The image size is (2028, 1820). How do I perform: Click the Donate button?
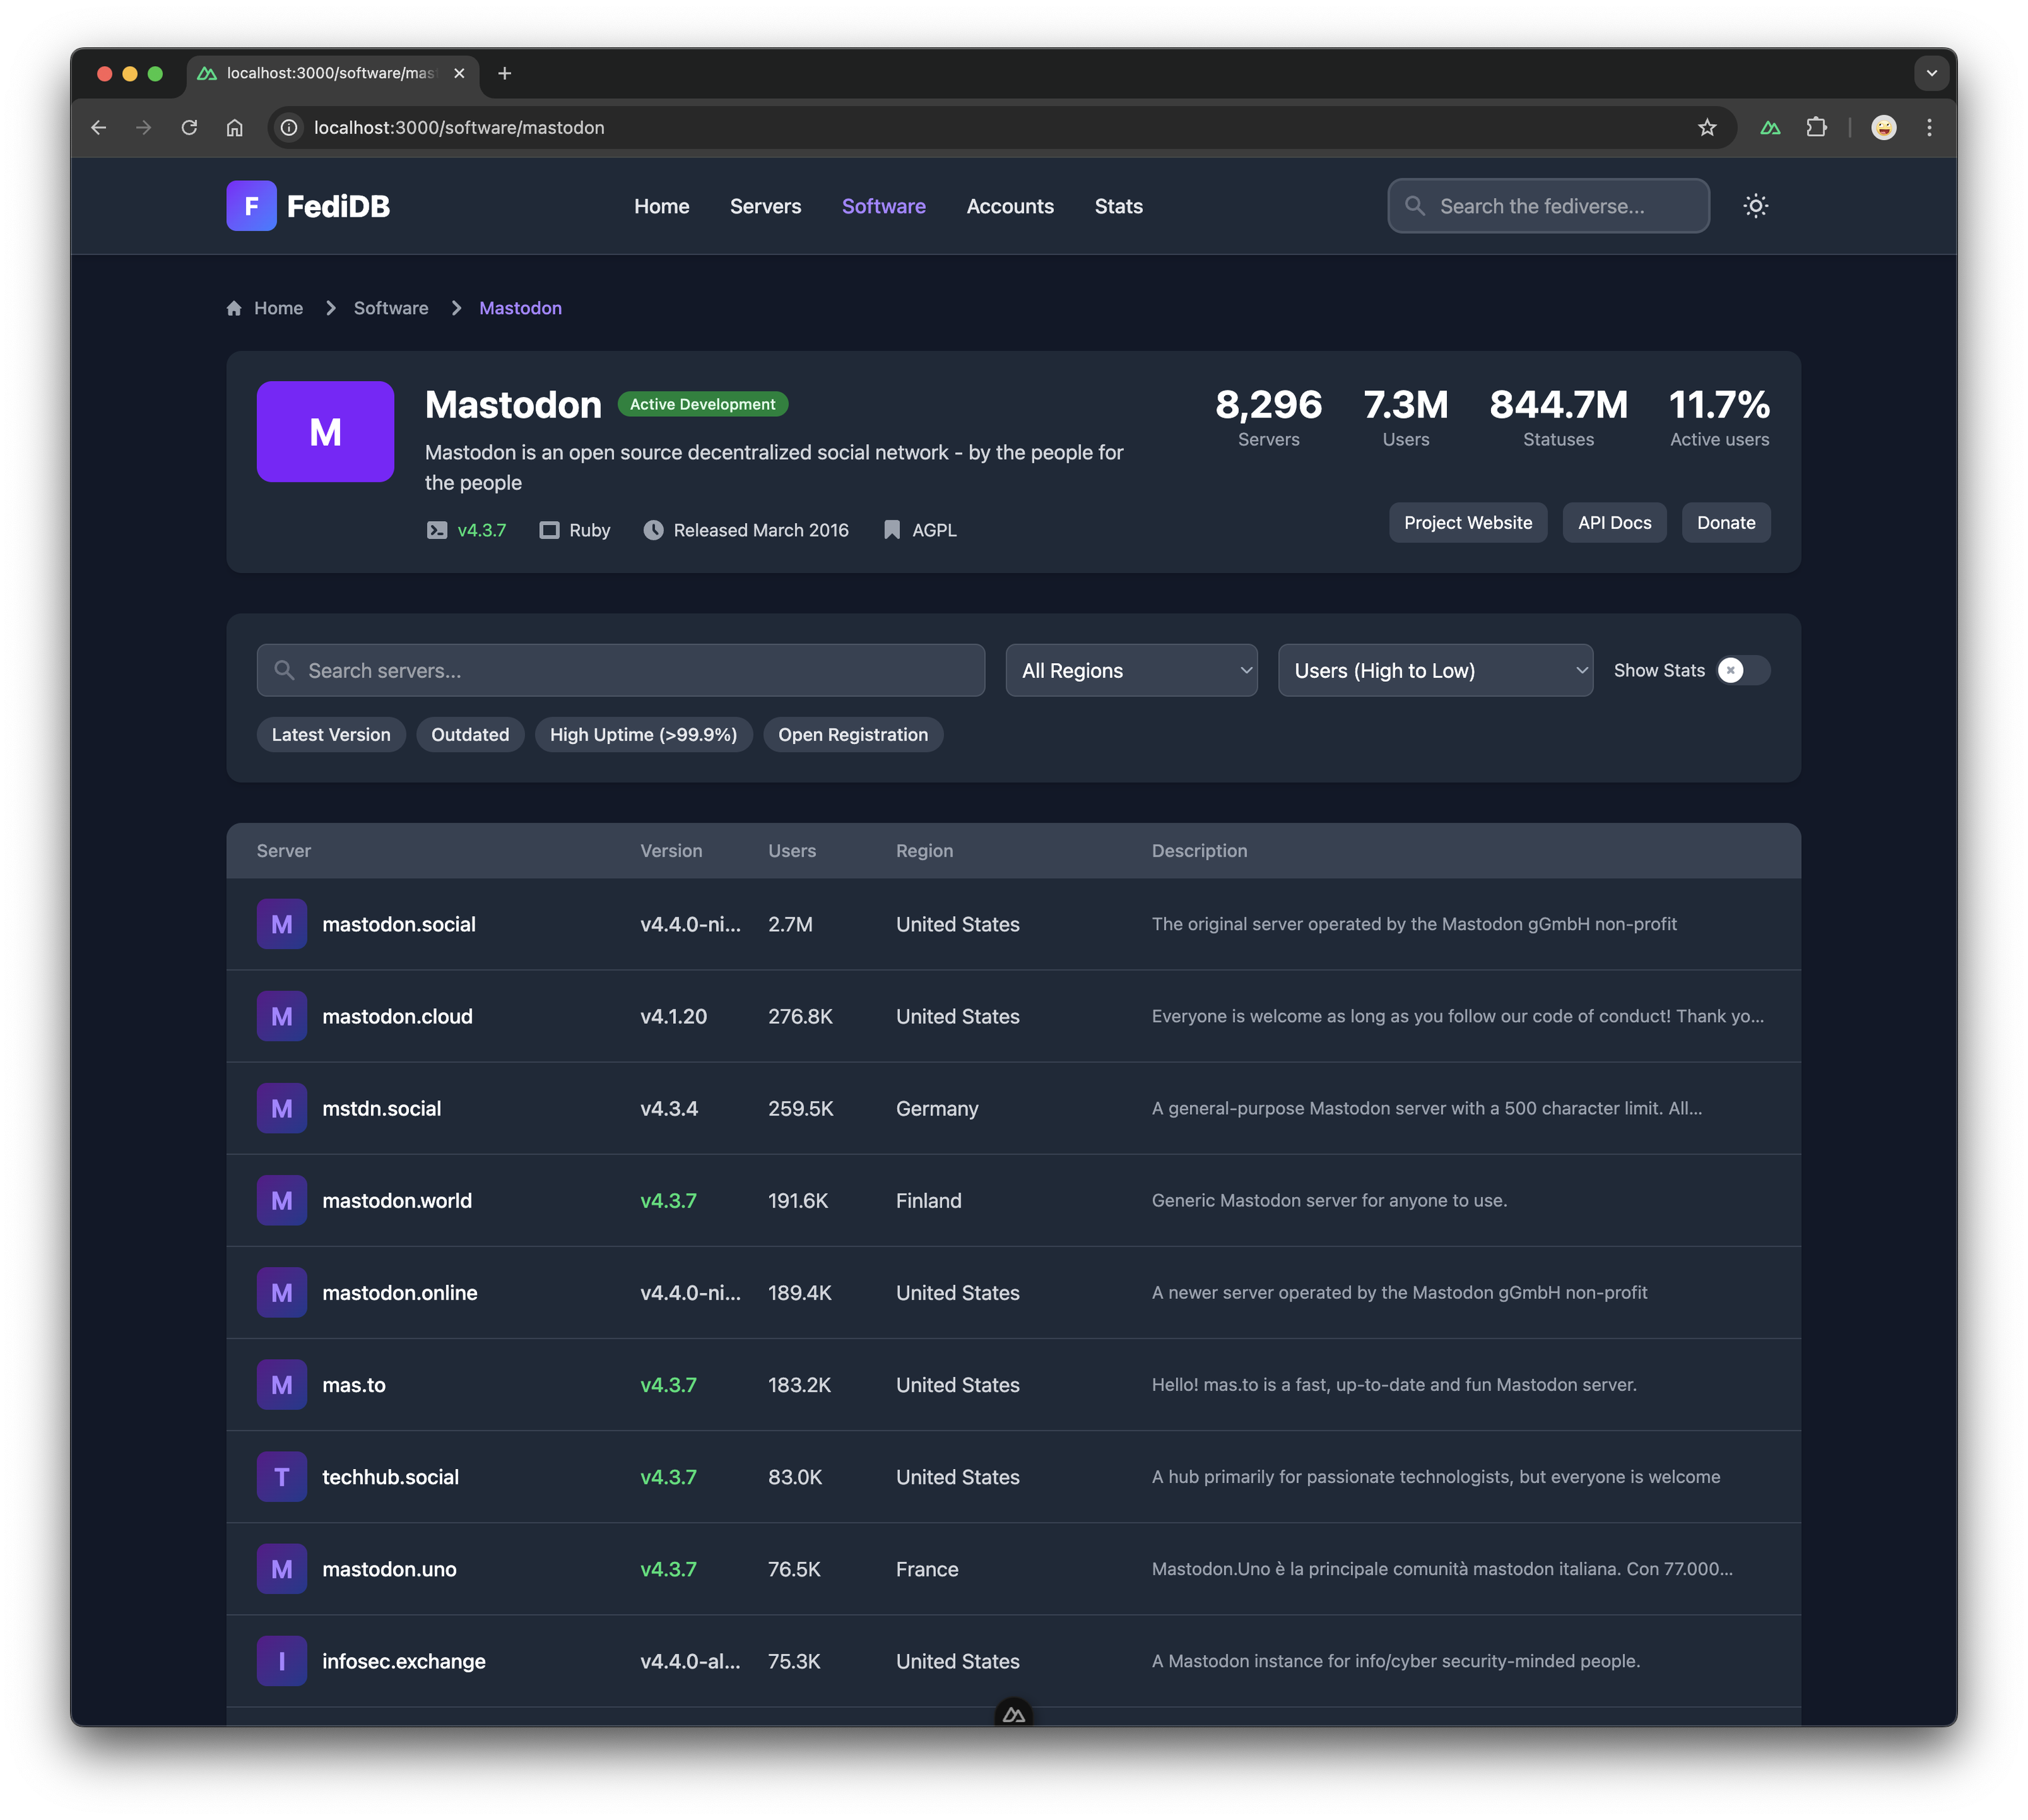point(1725,522)
